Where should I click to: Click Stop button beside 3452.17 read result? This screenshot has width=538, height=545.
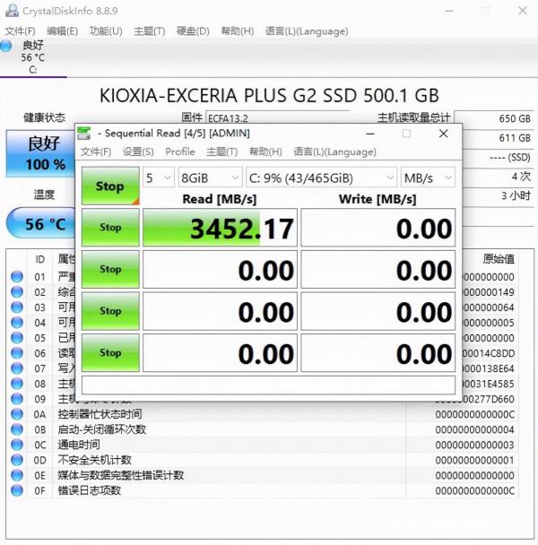(110, 228)
